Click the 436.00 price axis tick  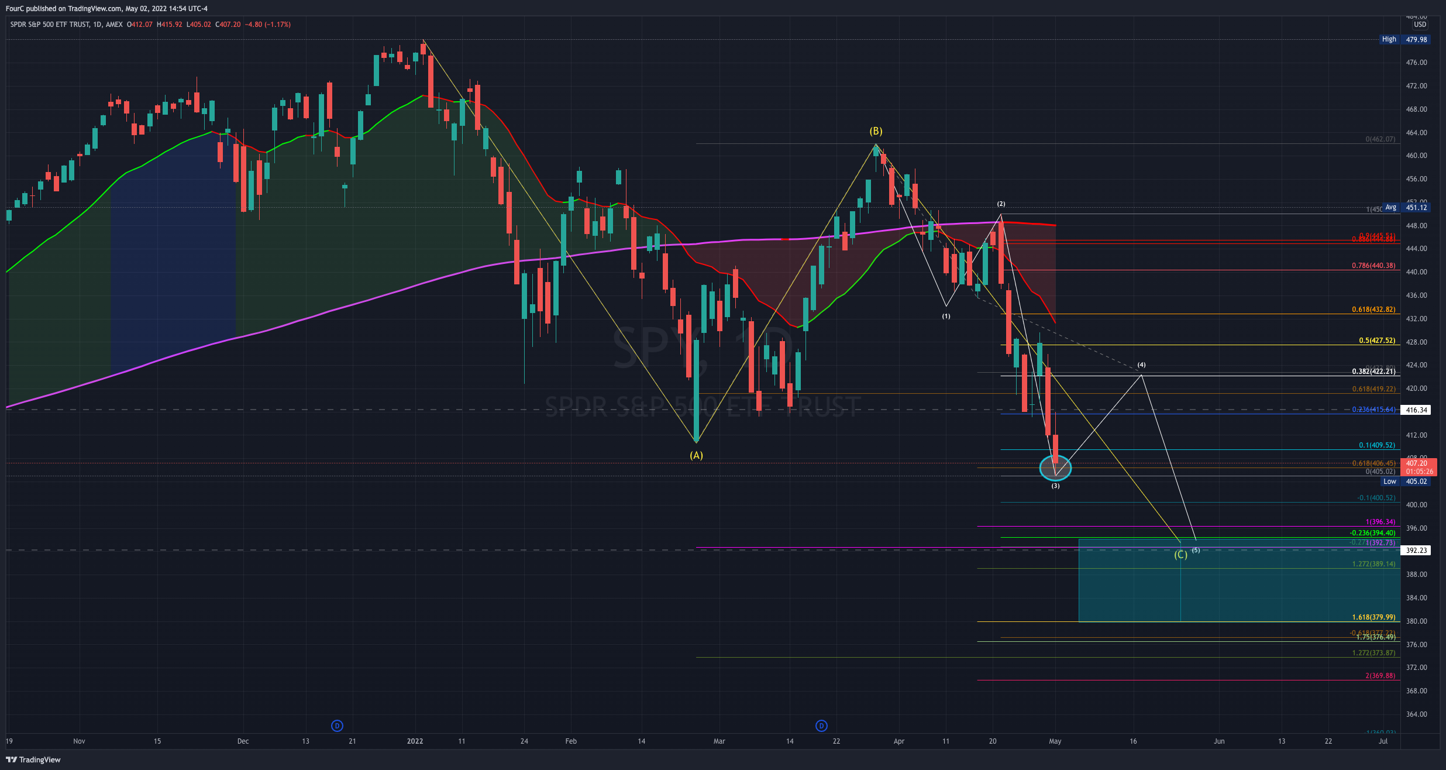1416,295
